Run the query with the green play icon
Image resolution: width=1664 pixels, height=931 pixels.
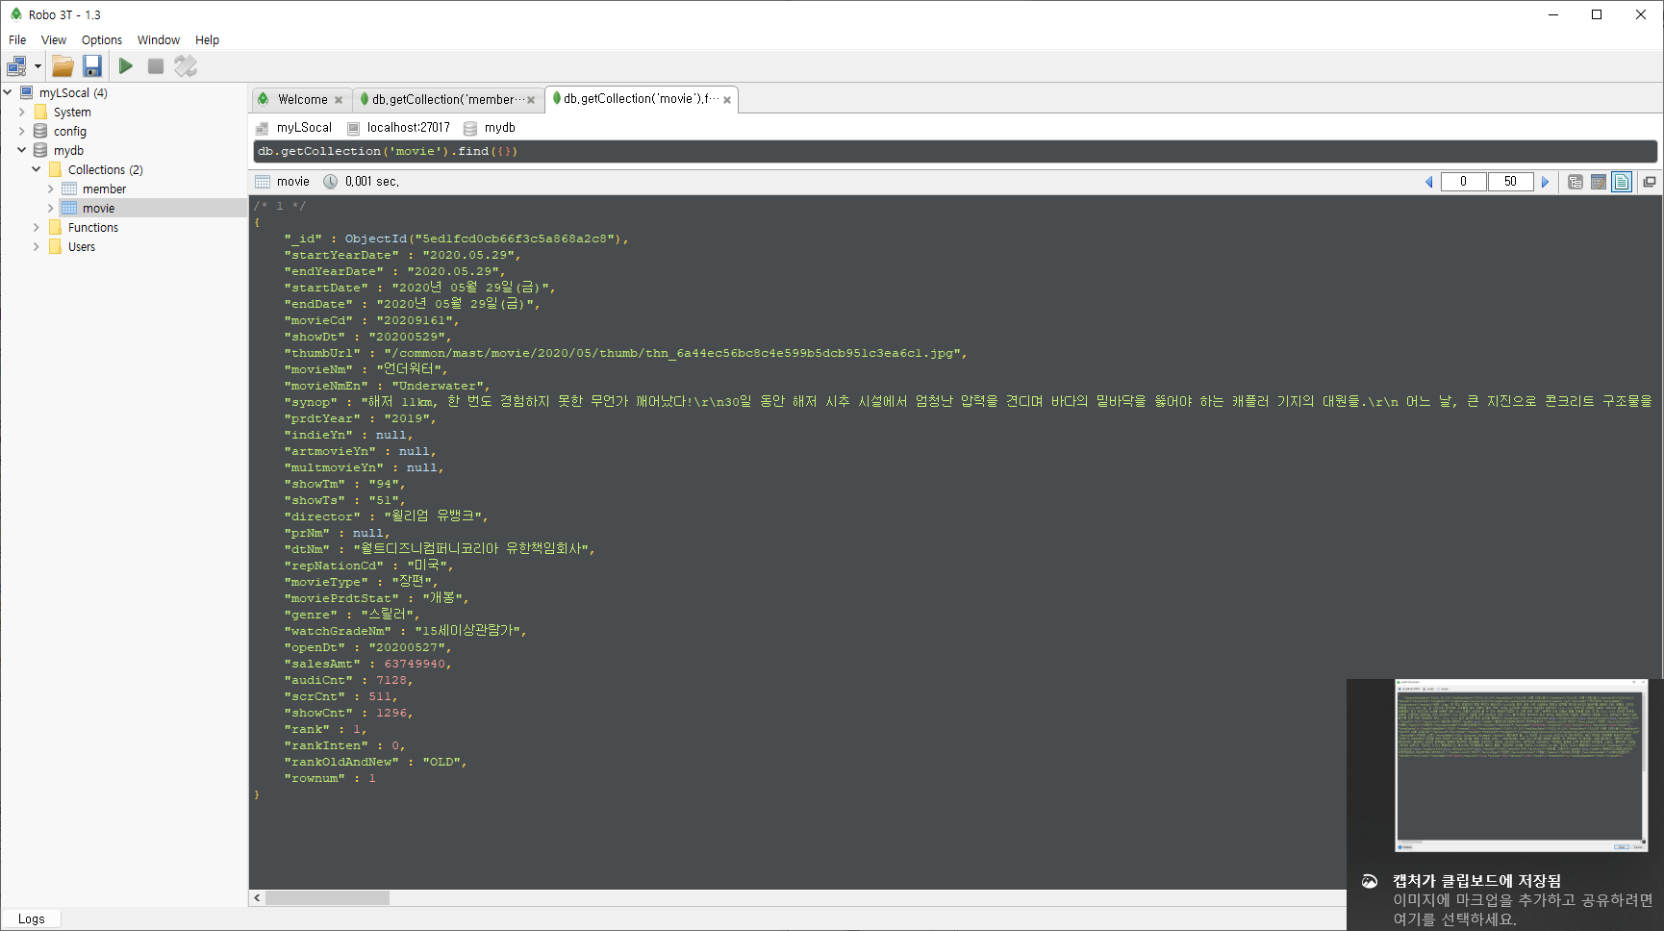126,66
